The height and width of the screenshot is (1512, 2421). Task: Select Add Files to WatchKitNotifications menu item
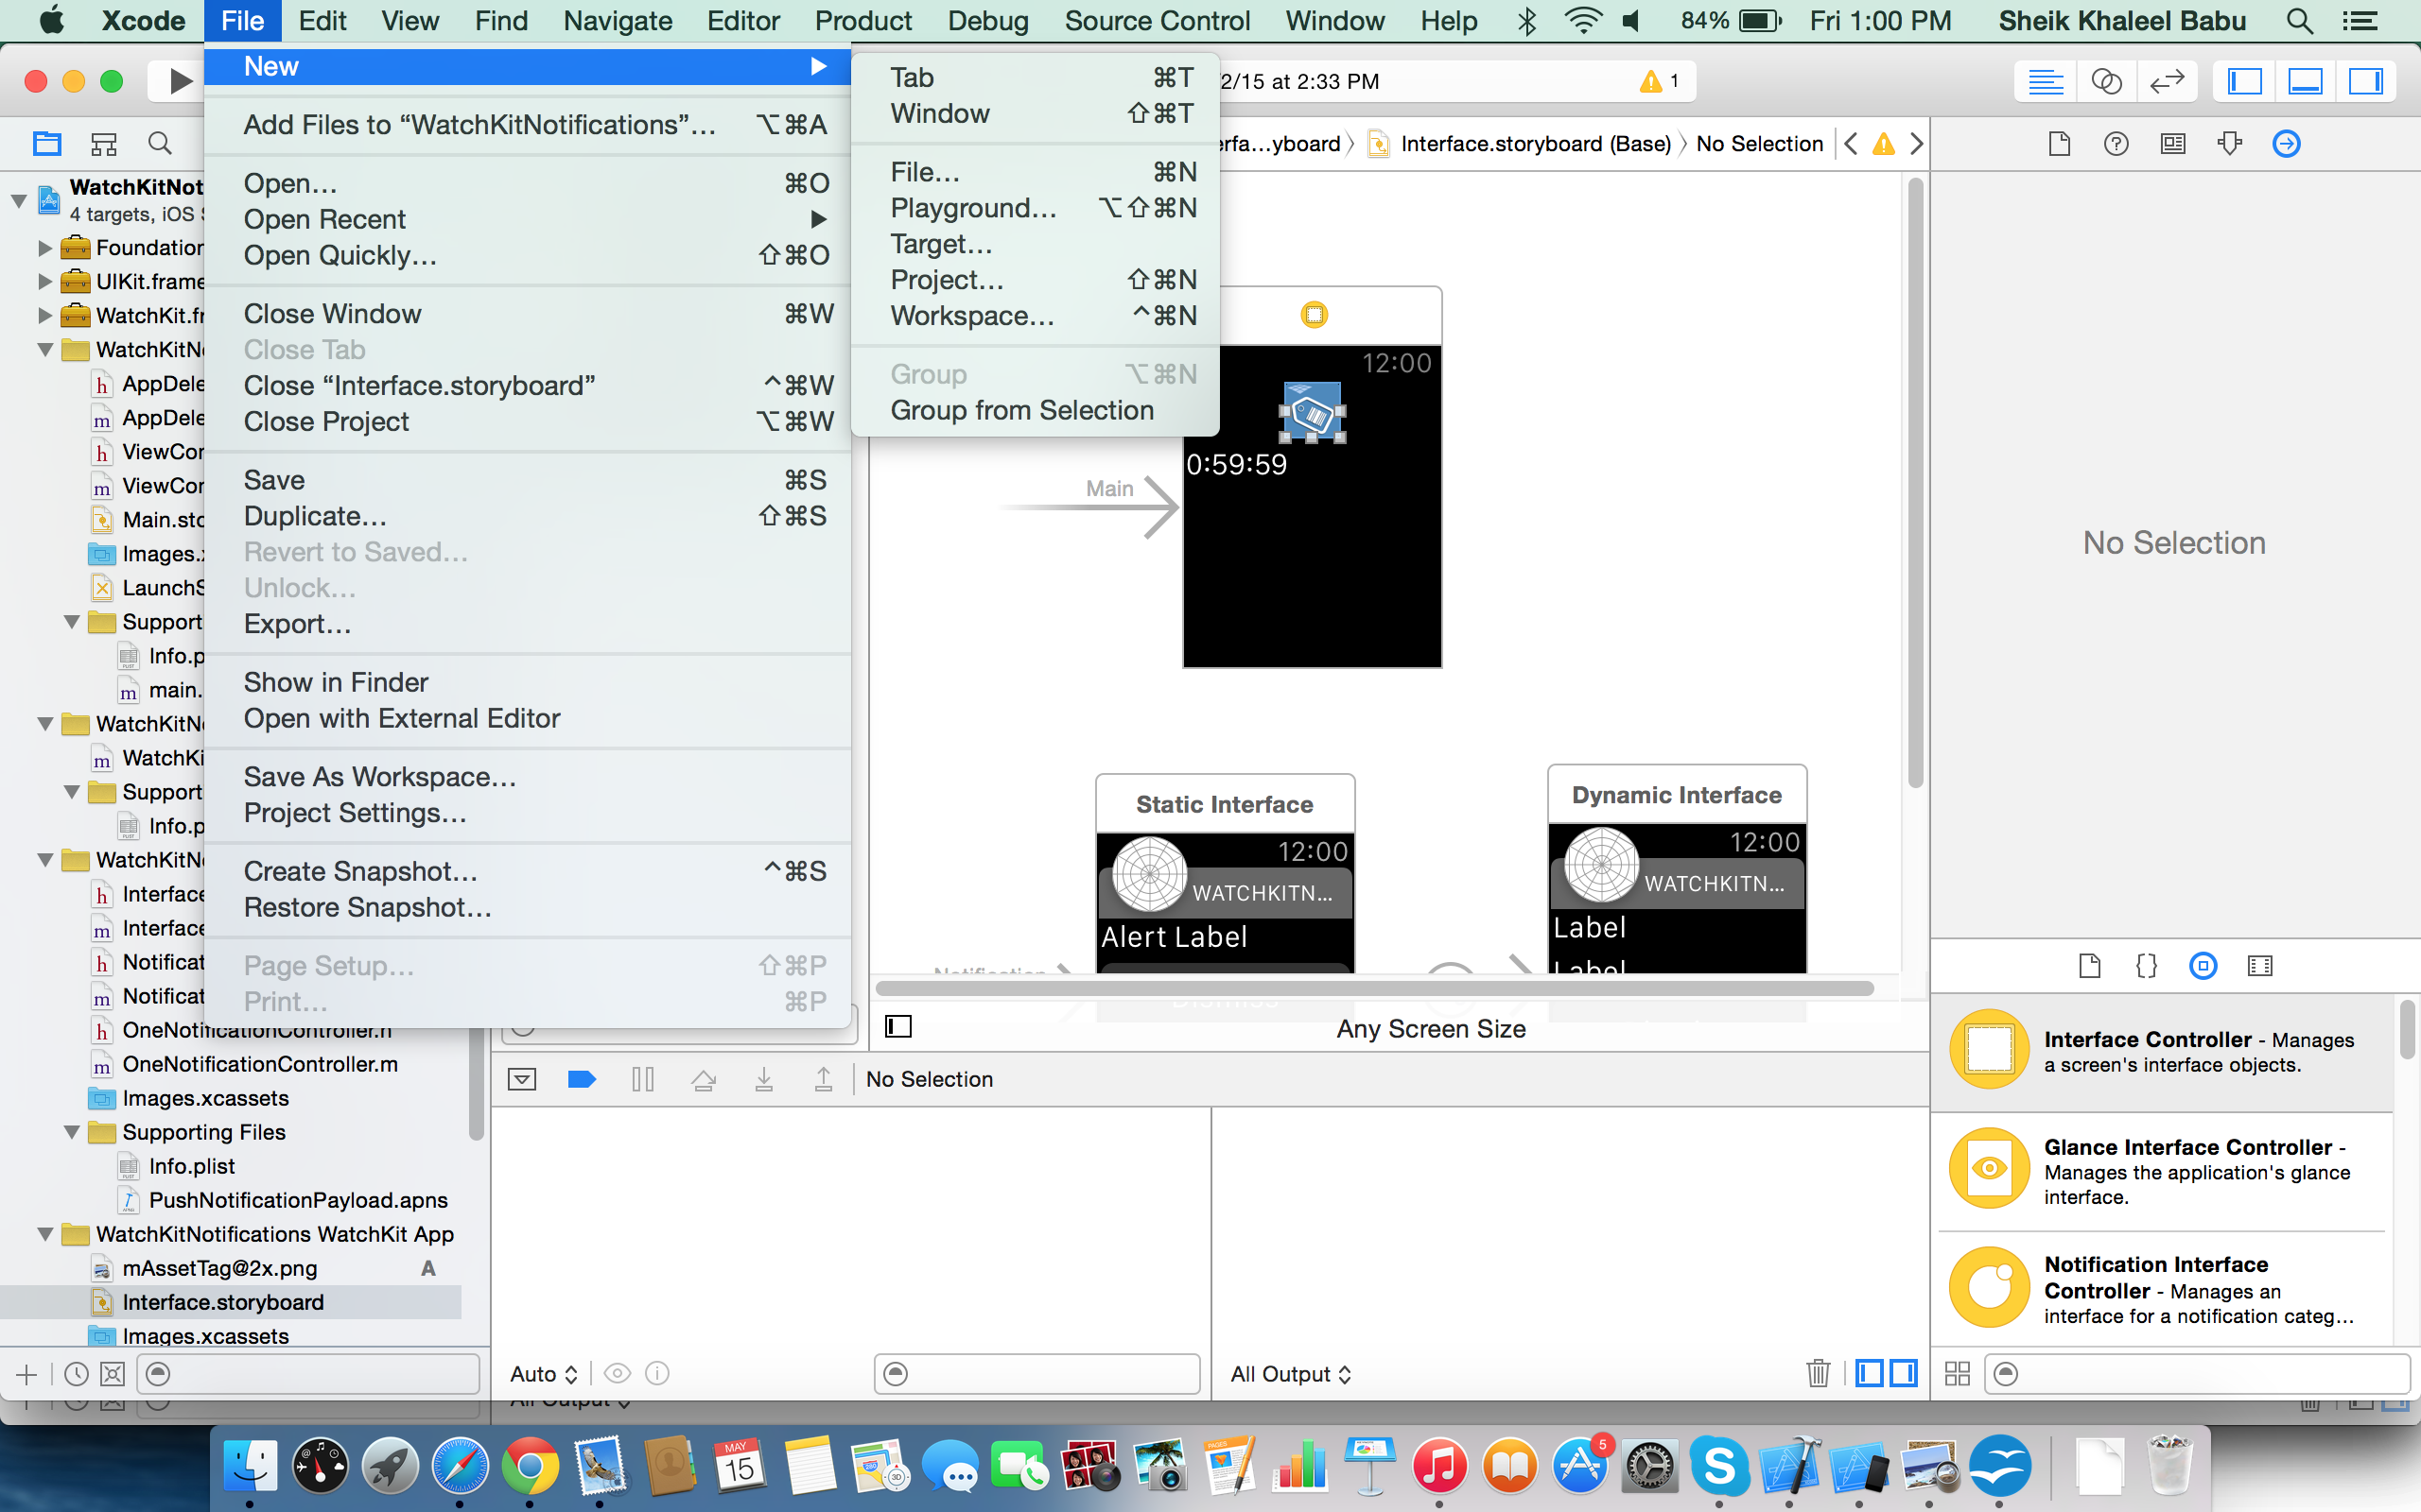pyautogui.click(x=527, y=125)
